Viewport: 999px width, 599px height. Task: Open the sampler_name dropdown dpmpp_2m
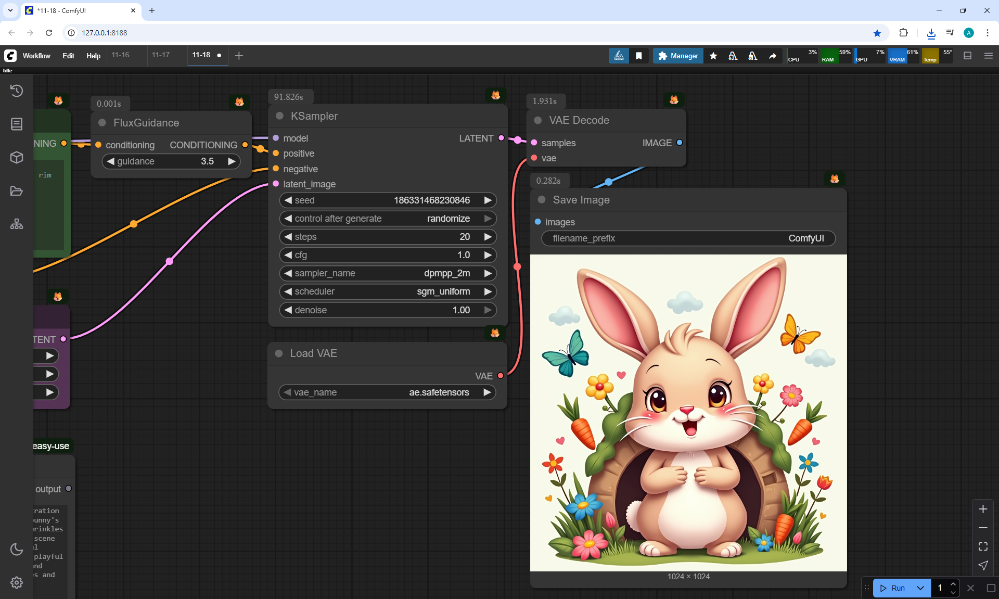pyautogui.click(x=388, y=273)
